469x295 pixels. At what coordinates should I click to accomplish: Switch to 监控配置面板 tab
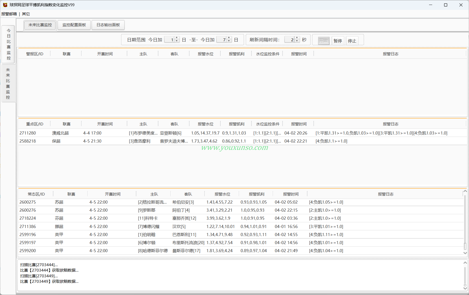(74, 25)
